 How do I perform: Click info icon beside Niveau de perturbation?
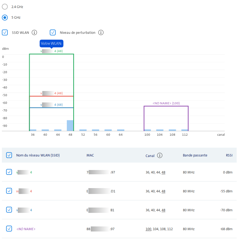[101, 32]
